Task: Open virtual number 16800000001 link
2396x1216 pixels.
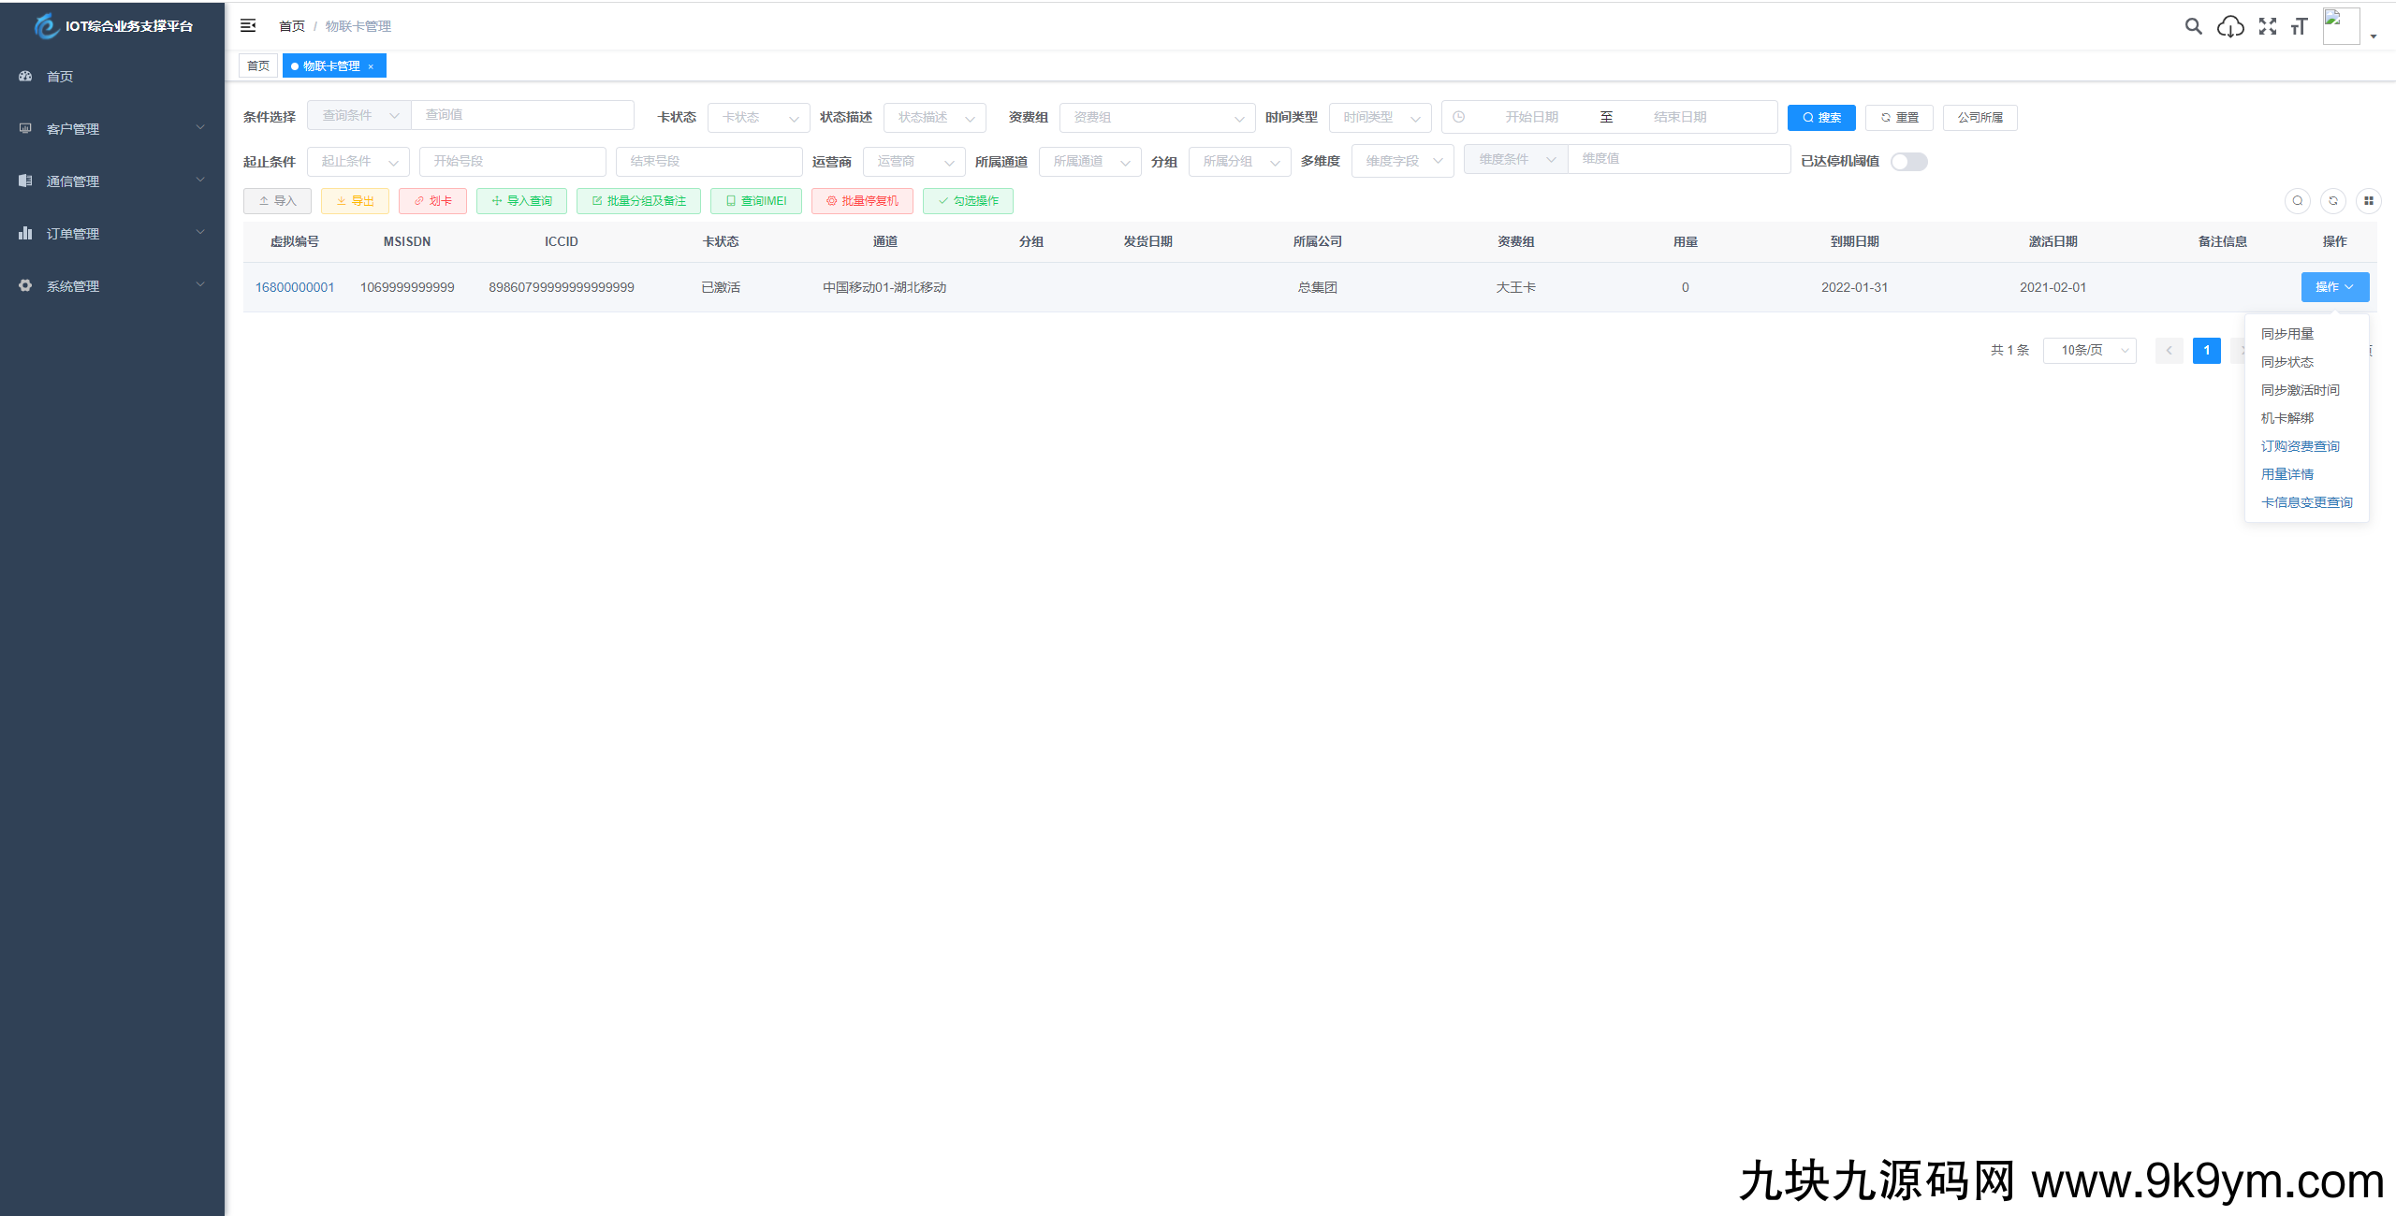Action: (295, 287)
